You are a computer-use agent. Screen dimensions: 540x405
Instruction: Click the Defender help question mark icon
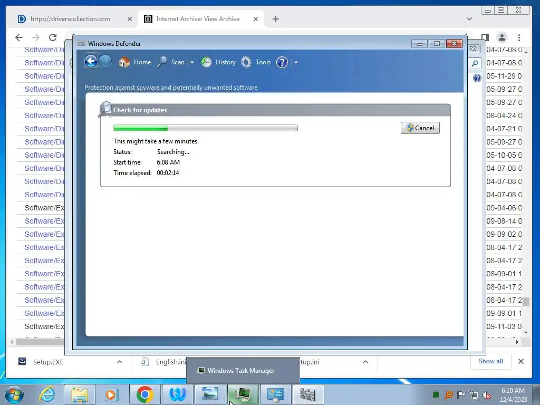click(x=282, y=62)
